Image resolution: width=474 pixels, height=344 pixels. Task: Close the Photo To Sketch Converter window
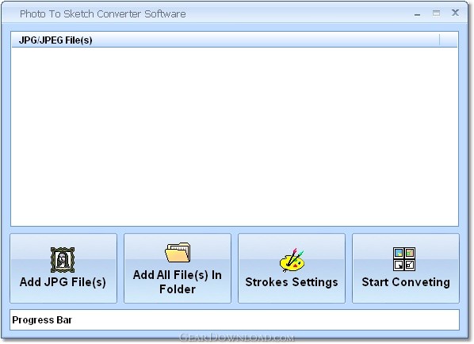click(x=455, y=13)
